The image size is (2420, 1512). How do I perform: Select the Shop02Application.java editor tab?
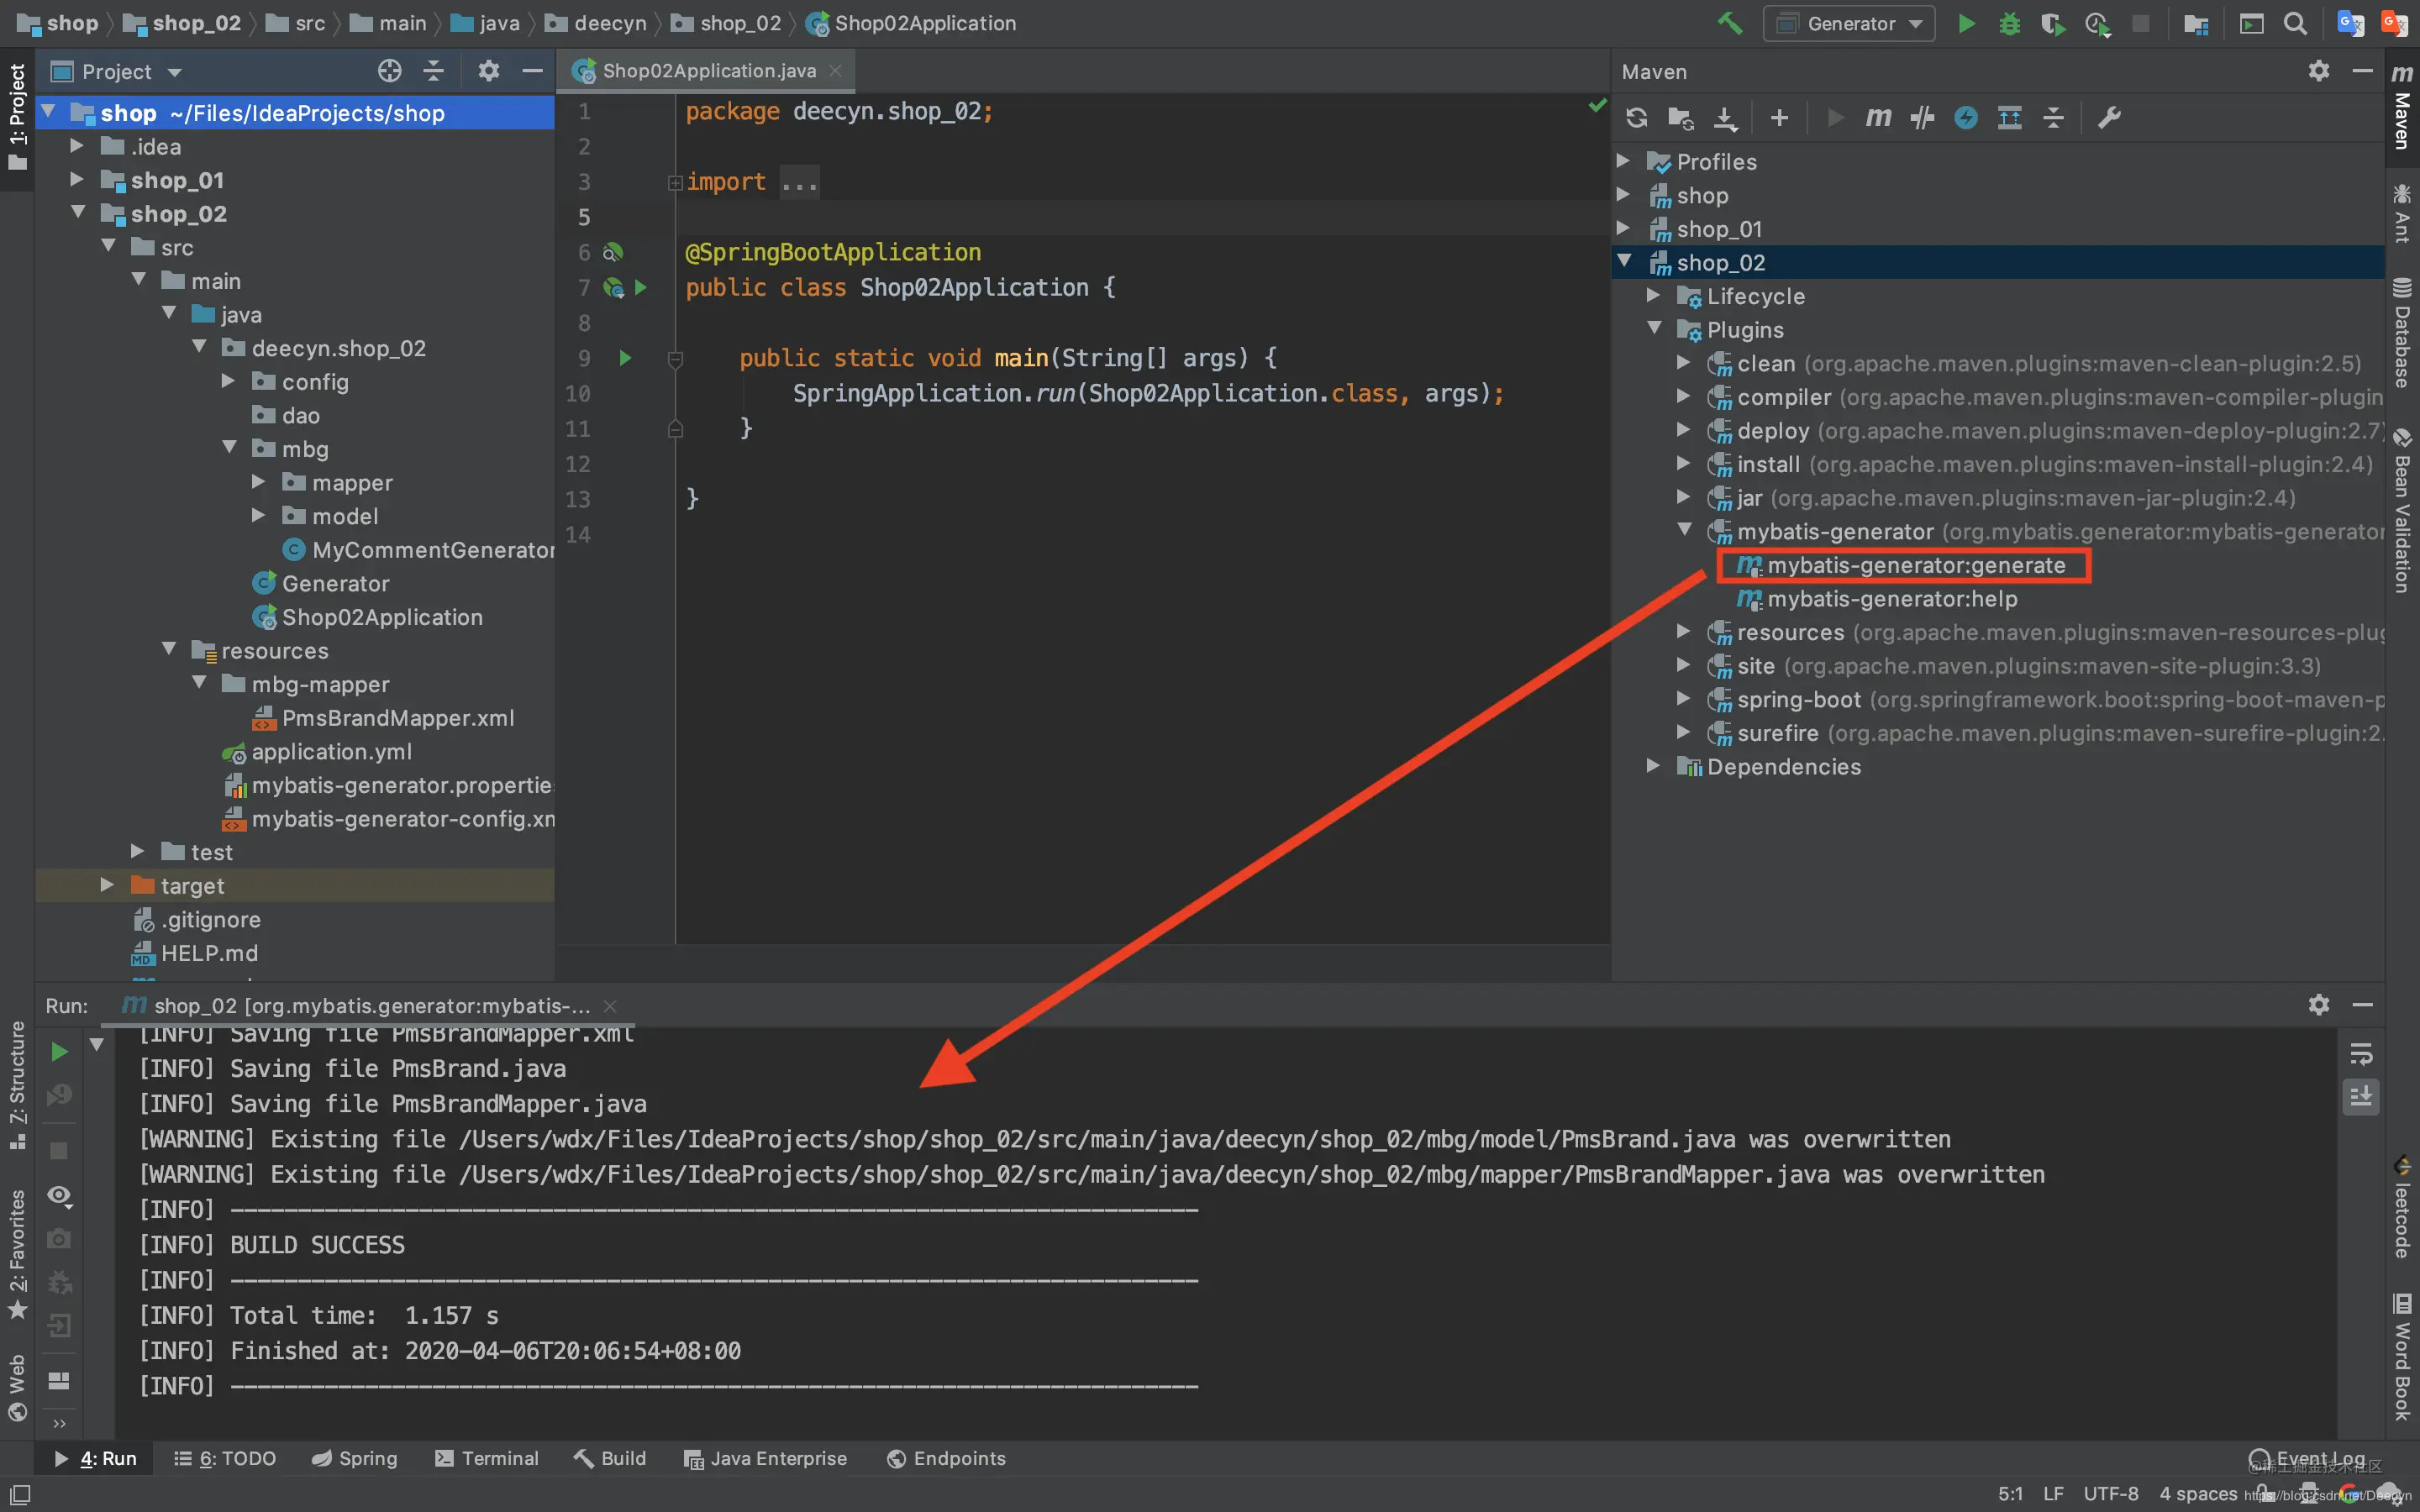(708, 71)
